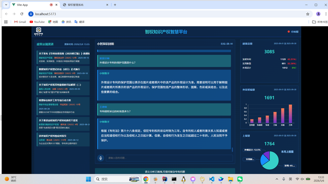This screenshot has width=328, height=184.
Task: Open the Windows Start menu
Action: [x=89, y=179]
